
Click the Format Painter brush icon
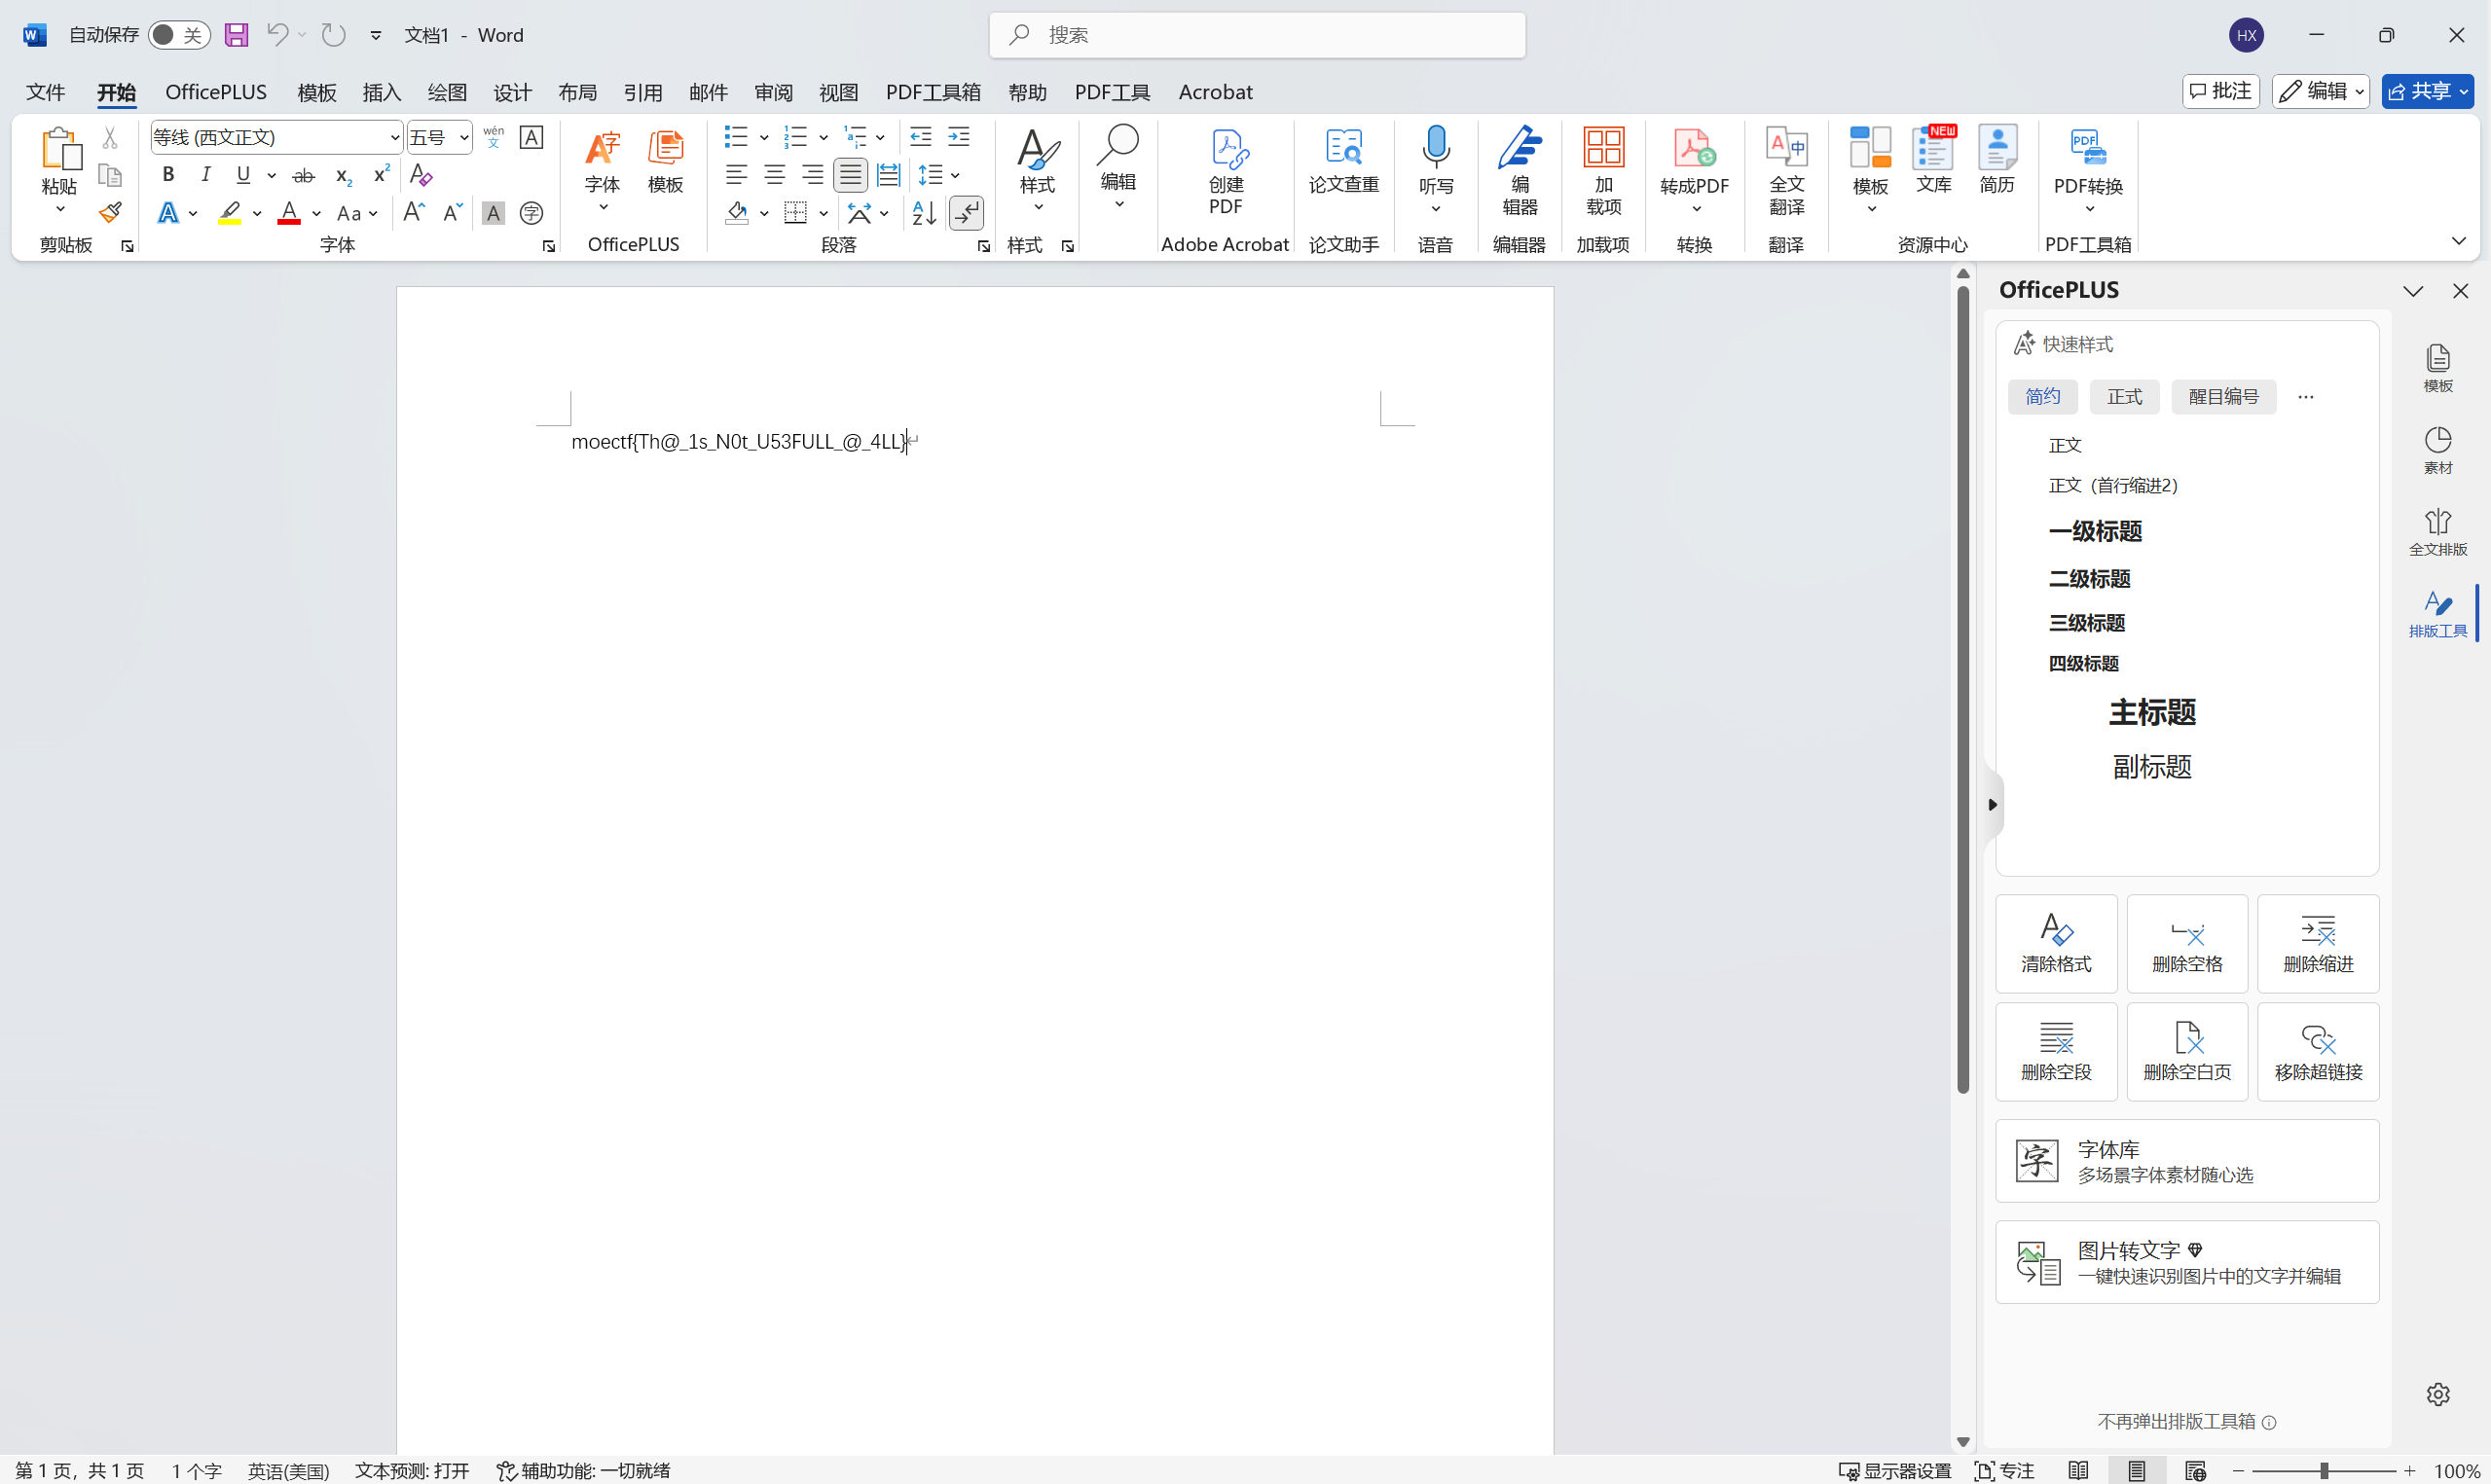tap(110, 213)
